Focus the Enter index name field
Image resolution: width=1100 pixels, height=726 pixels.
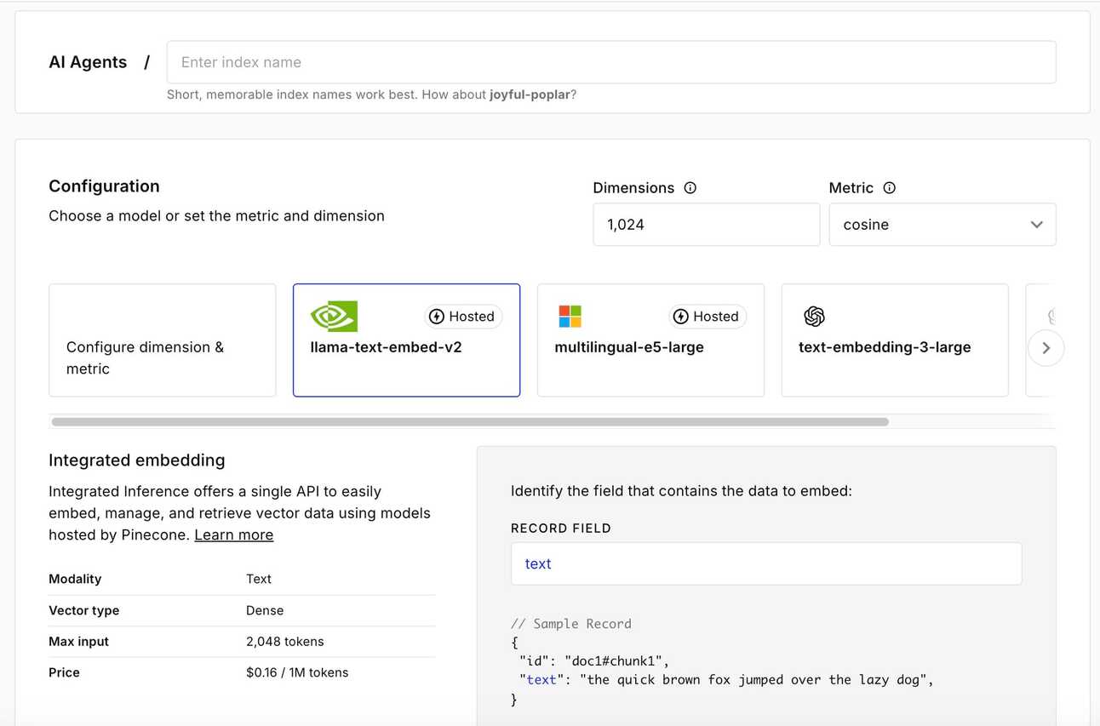point(610,62)
